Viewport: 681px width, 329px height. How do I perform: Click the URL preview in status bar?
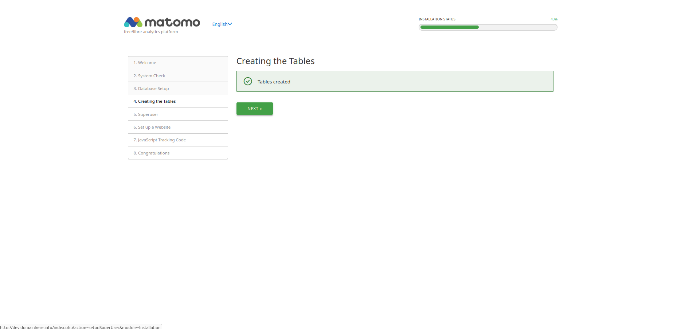pyautogui.click(x=81, y=327)
